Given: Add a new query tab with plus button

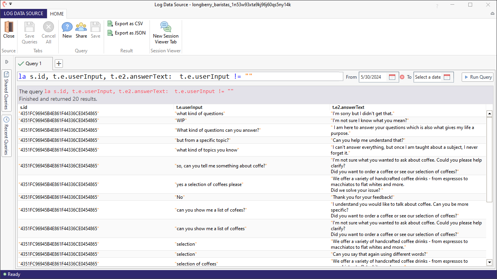Looking at the screenshot, I should (x=58, y=63).
